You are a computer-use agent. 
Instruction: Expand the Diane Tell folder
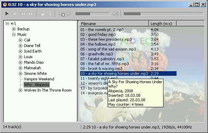coord(20,46)
